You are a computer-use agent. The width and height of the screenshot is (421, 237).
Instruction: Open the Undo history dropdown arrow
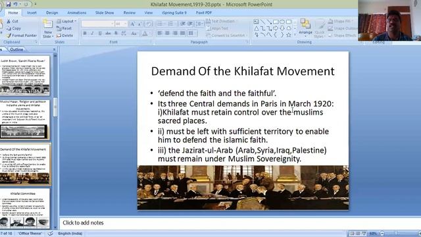[20, 4]
